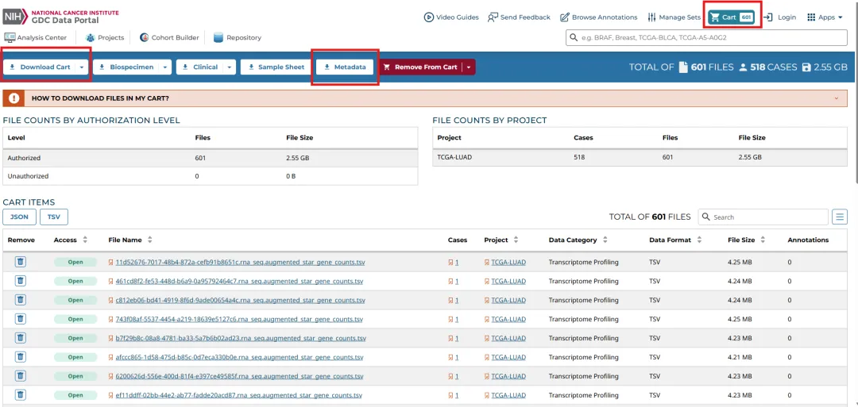Click the Unauthorized level row label

pyautogui.click(x=28, y=176)
